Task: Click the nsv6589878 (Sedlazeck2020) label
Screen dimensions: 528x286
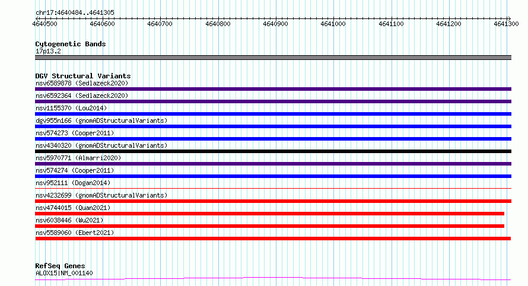Action: (x=82, y=83)
